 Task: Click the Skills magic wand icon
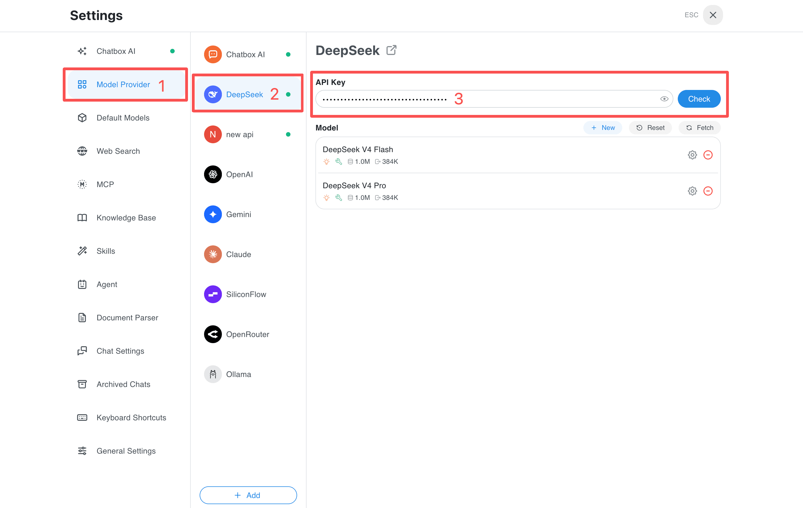pyautogui.click(x=82, y=251)
